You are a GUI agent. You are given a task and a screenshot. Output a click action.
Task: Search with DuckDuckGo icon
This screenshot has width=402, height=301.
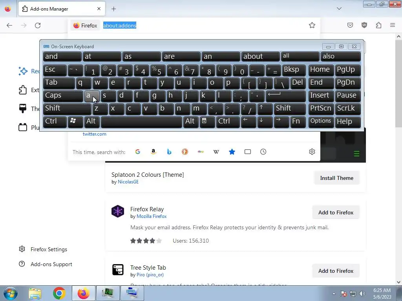[185, 152]
